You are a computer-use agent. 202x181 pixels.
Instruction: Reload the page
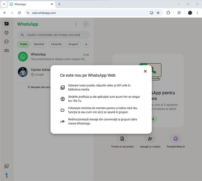pyautogui.click(x=19, y=13)
